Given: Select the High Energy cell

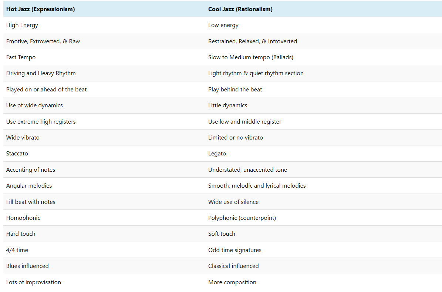Looking at the screenshot, I should click(x=22, y=25).
